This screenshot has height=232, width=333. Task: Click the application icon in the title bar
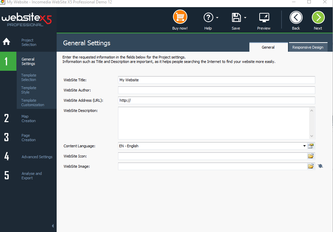2,2
